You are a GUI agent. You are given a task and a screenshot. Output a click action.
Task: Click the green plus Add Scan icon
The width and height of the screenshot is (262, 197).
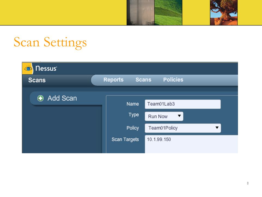click(x=40, y=98)
